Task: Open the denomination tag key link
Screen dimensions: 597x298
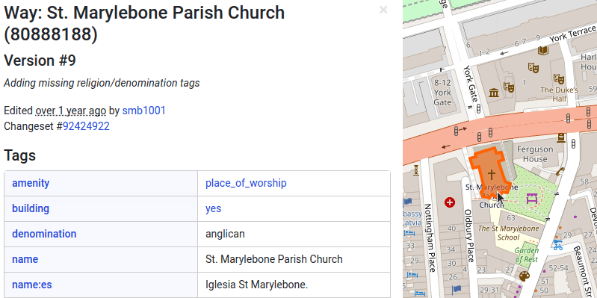Action: (x=44, y=234)
